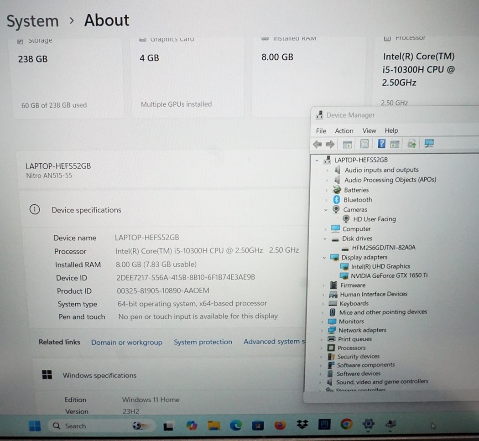The width and height of the screenshot is (479, 441).
Task: Open the Help menu in Device Manager
Action: click(x=391, y=131)
